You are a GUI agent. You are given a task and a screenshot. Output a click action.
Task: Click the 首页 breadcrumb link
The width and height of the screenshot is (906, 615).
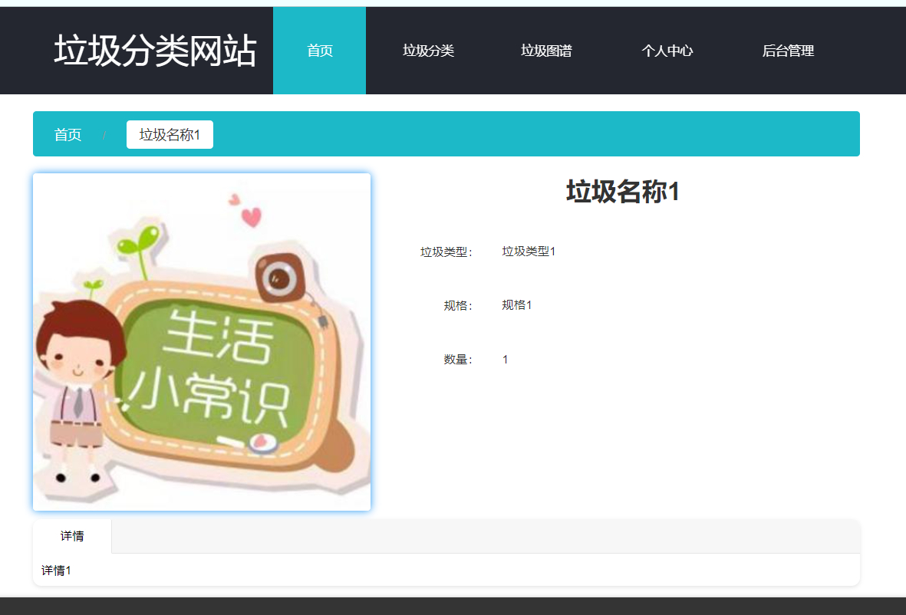click(x=68, y=135)
